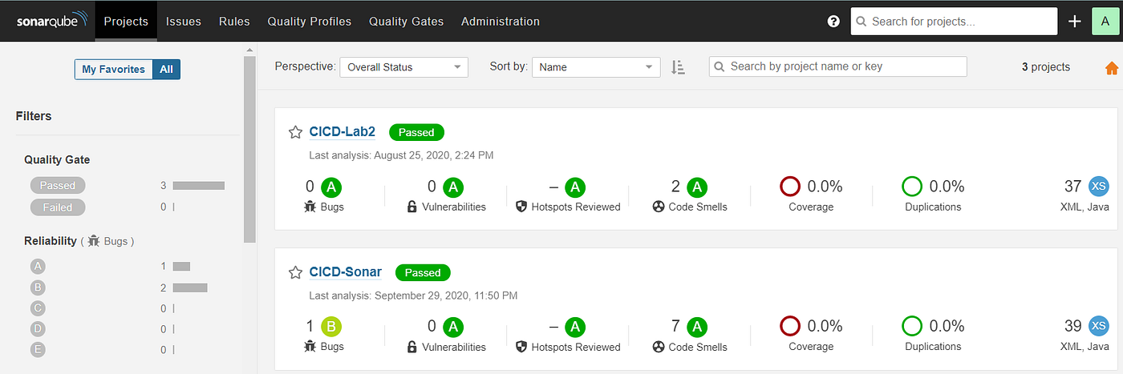Image resolution: width=1123 pixels, height=374 pixels.
Task: Open the CICD-Sonar project link
Action: coord(346,272)
